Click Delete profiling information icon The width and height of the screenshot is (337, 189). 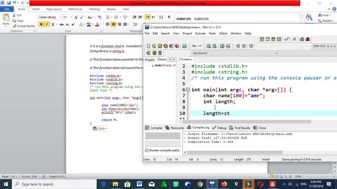(308, 39)
